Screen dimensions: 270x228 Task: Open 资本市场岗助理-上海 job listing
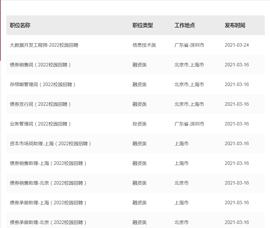click(51, 144)
